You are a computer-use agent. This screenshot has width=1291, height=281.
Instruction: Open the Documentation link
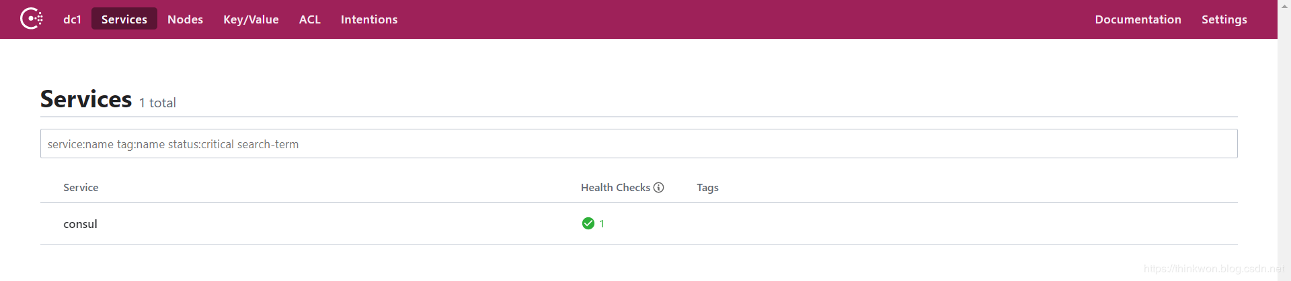[1138, 19]
